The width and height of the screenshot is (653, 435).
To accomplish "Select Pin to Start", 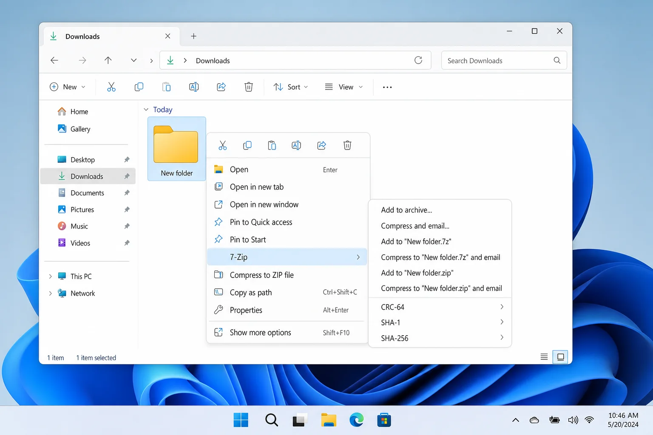I will 287,240.
